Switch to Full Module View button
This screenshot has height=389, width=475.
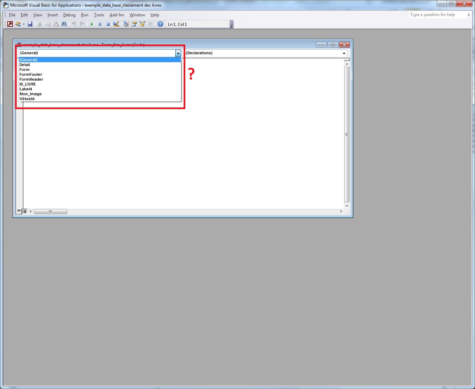[x=25, y=211]
